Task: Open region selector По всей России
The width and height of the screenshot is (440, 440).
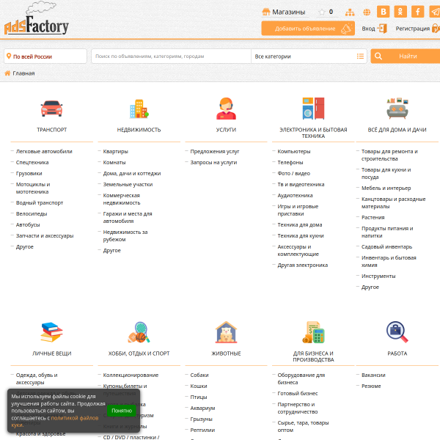Action: pos(45,56)
